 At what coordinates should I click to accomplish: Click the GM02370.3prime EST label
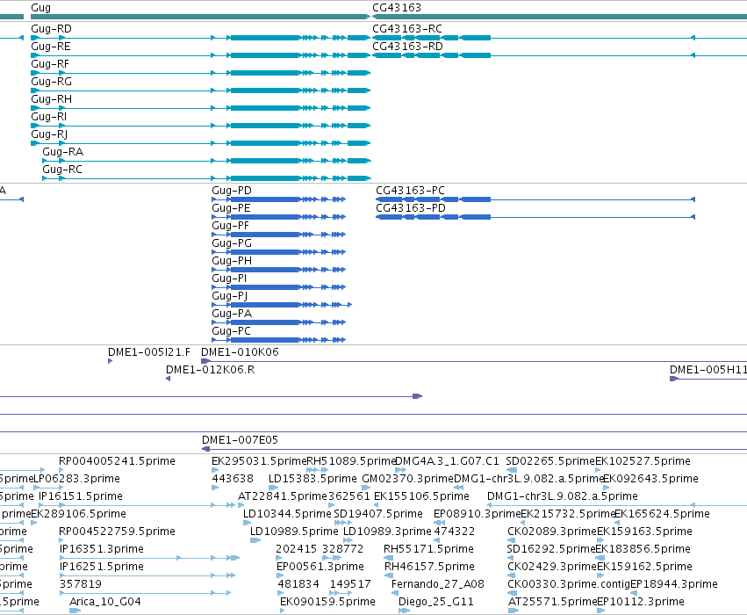408,479
